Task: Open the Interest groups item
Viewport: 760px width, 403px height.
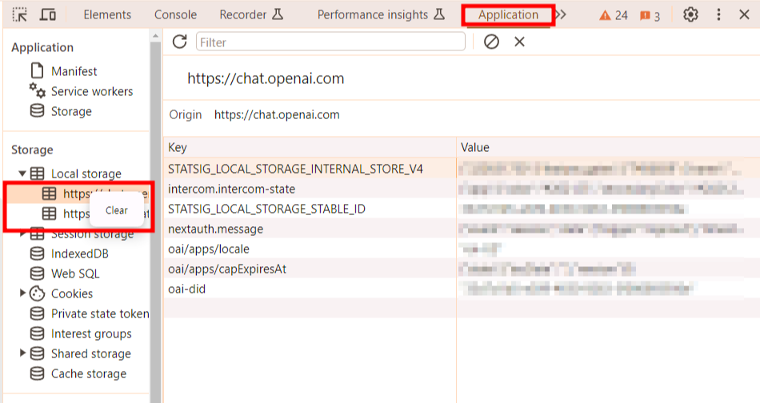Action: [x=92, y=333]
